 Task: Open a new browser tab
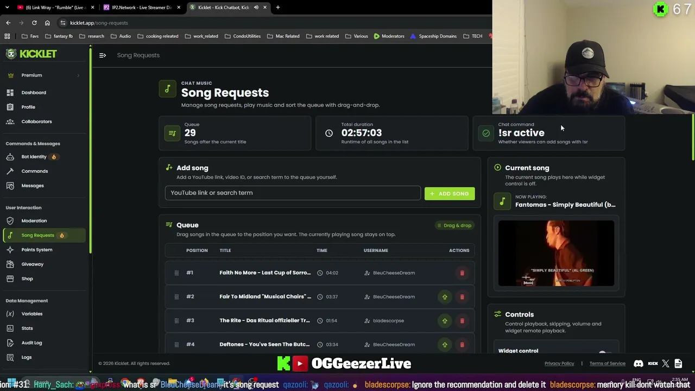pyautogui.click(x=278, y=8)
